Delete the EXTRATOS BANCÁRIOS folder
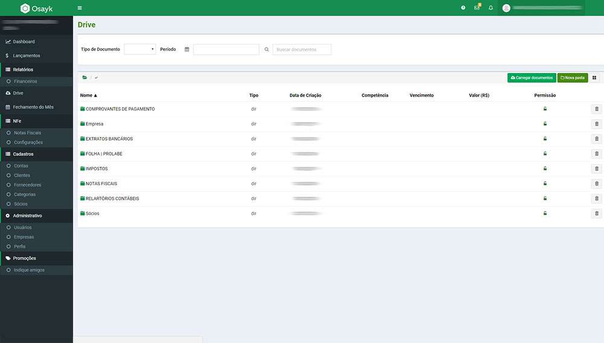This screenshot has width=604, height=343. [596, 138]
